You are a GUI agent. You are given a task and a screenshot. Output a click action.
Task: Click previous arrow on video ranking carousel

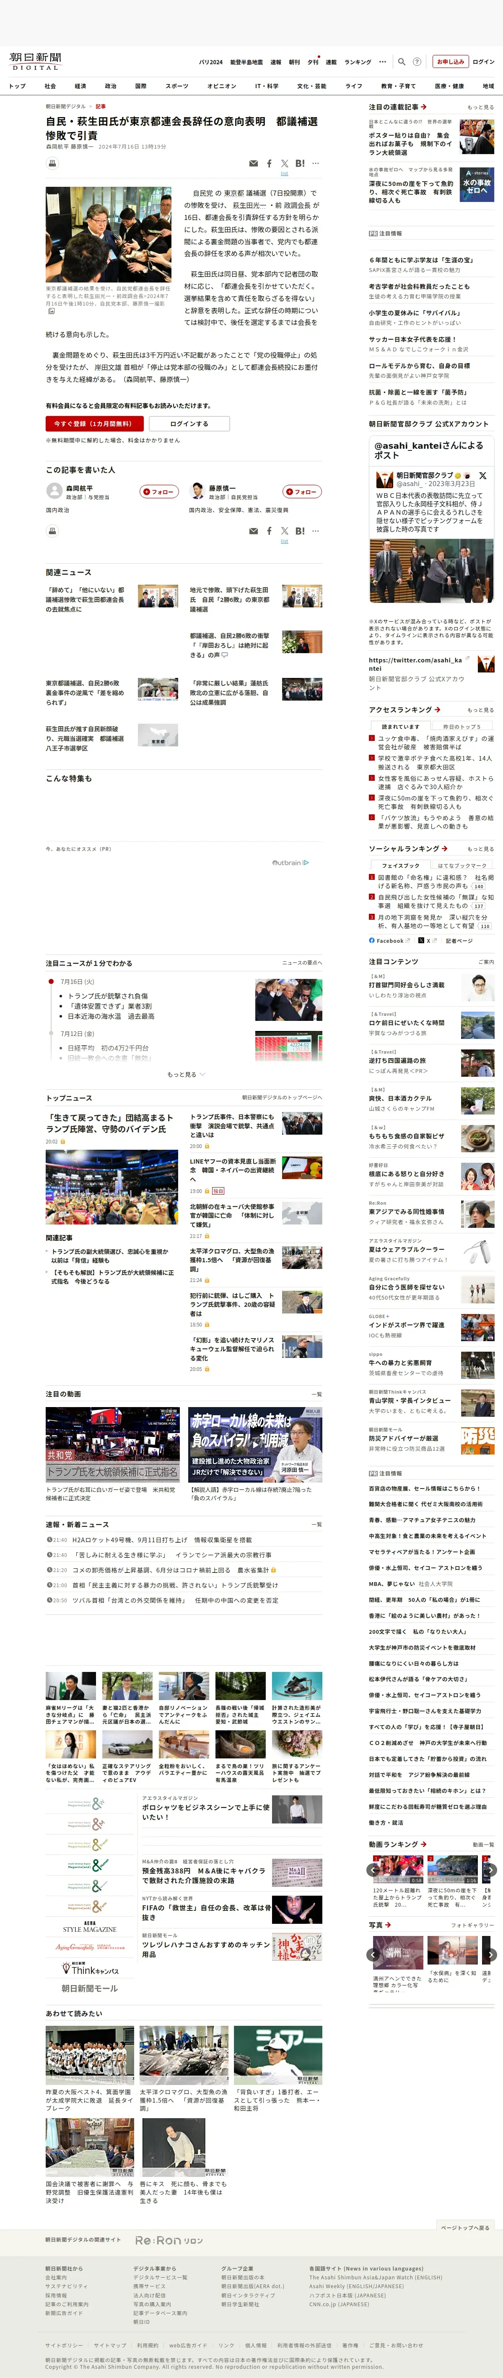[373, 1869]
